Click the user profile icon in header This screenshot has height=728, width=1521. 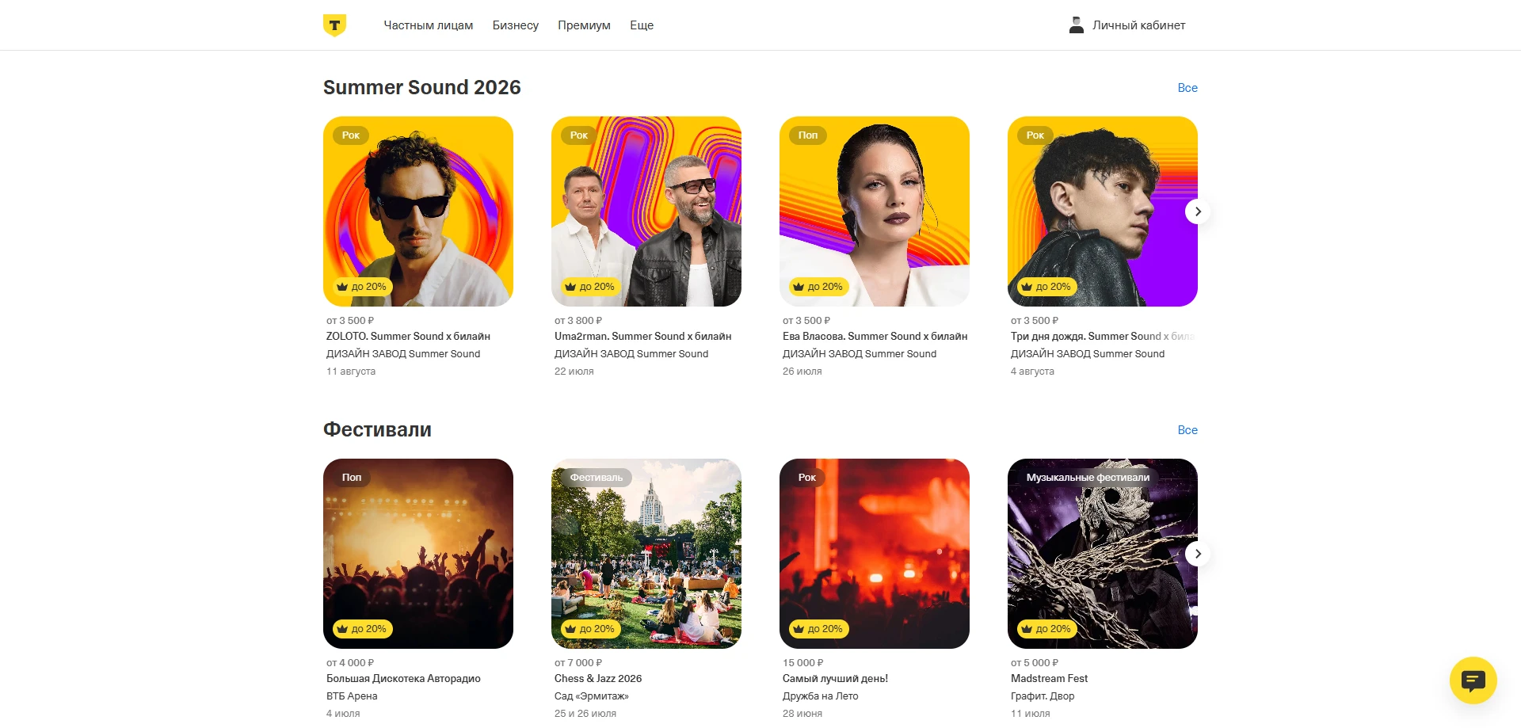click(1076, 25)
